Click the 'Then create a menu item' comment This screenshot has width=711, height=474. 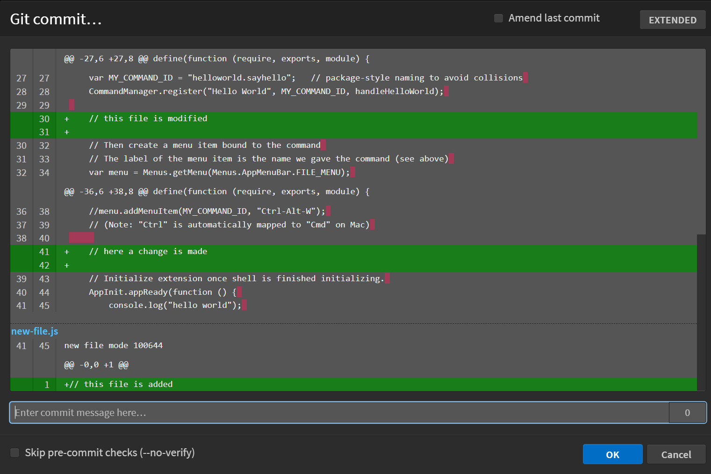pos(205,145)
